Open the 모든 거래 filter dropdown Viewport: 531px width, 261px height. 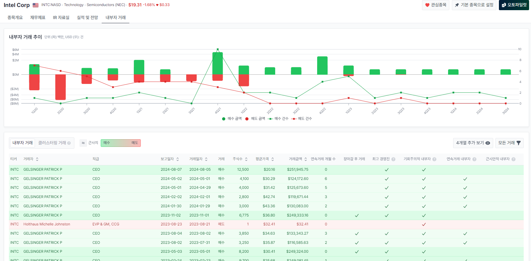point(509,143)
